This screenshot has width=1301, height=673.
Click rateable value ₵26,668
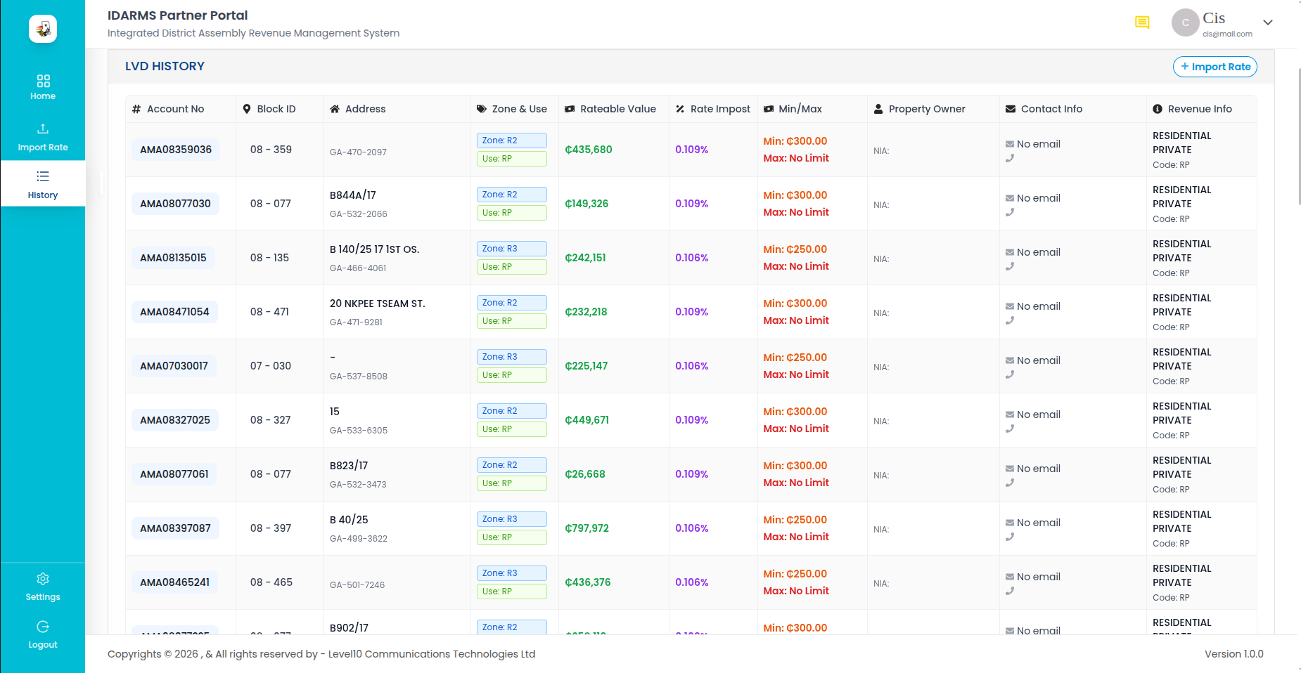[x=585, y=474]
